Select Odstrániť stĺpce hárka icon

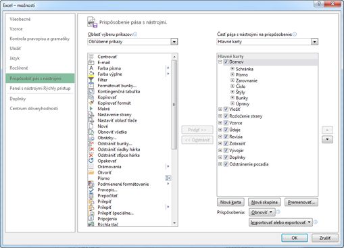(91, 155)
